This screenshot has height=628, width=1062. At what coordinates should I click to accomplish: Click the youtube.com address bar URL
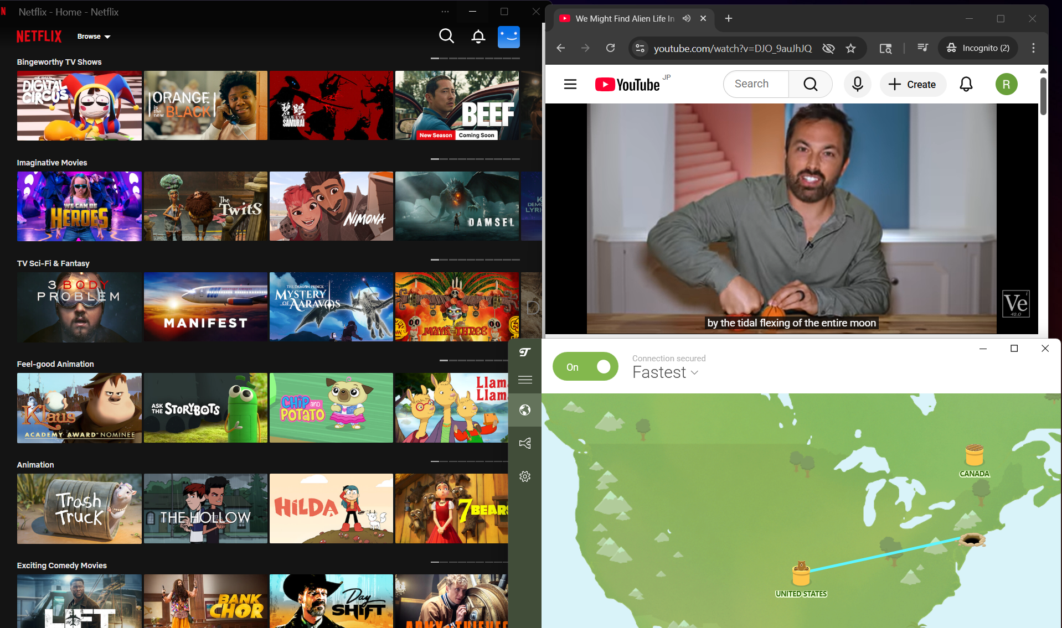tap(733, 49)
